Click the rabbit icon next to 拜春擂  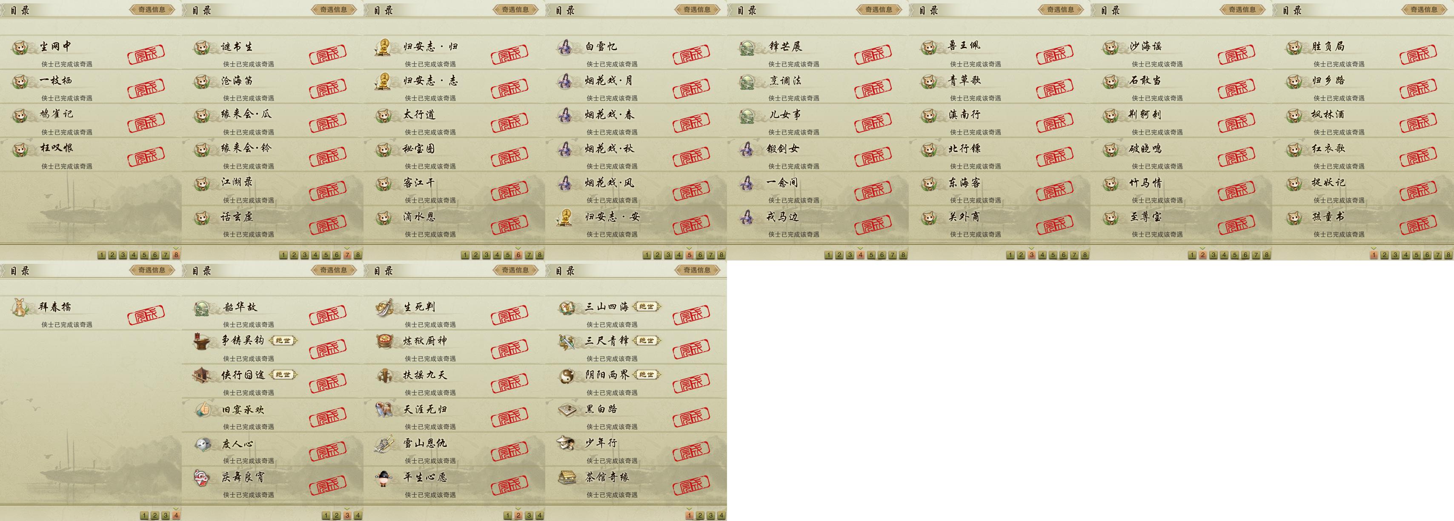pos(20,308)
